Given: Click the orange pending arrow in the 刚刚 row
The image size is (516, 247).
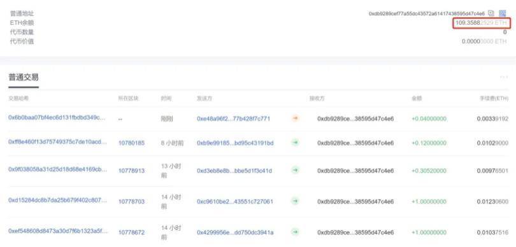Looking at the screenshot, I should click(x=295, y=118).
